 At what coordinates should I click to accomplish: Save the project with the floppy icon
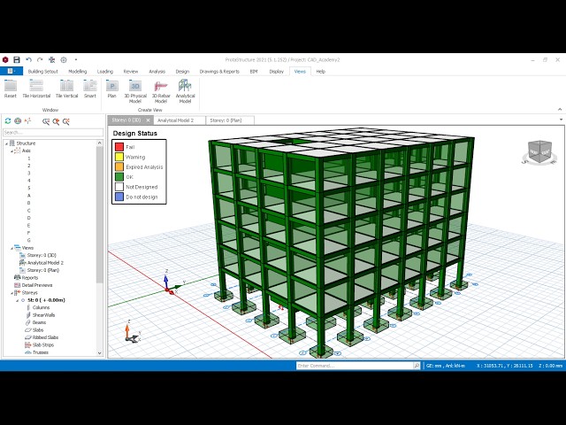coord(17,59)
